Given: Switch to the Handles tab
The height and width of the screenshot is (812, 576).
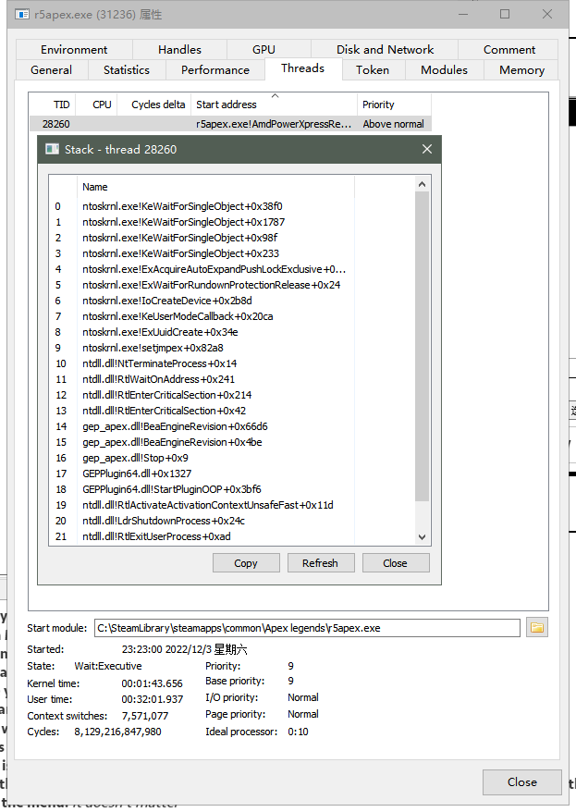Looking at the screenshot, I should 179,50.
